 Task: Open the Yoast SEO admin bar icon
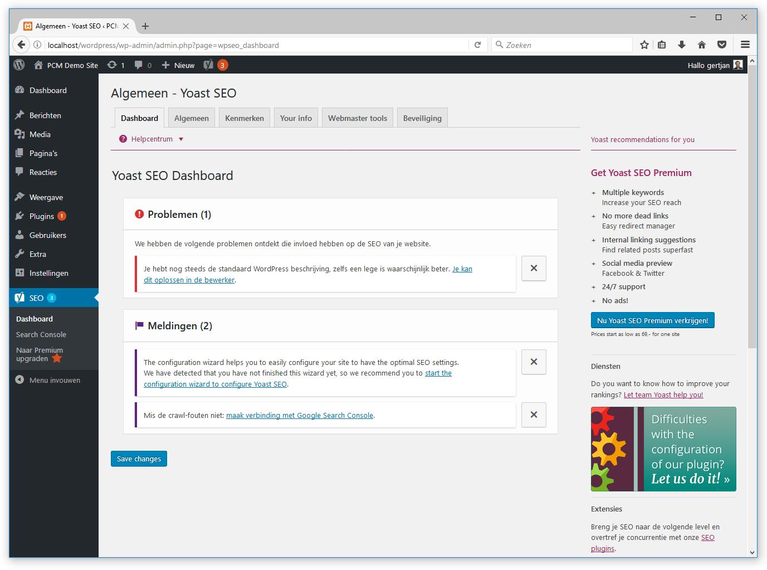pyautogui.click(x=208, y=65)
